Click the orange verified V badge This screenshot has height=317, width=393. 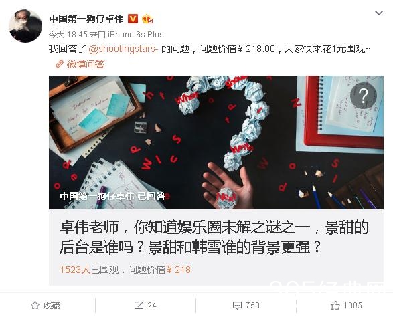tap(133, 19)
